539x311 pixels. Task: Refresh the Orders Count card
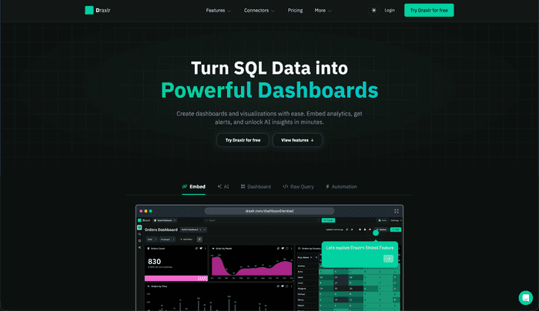click(196, 249)
